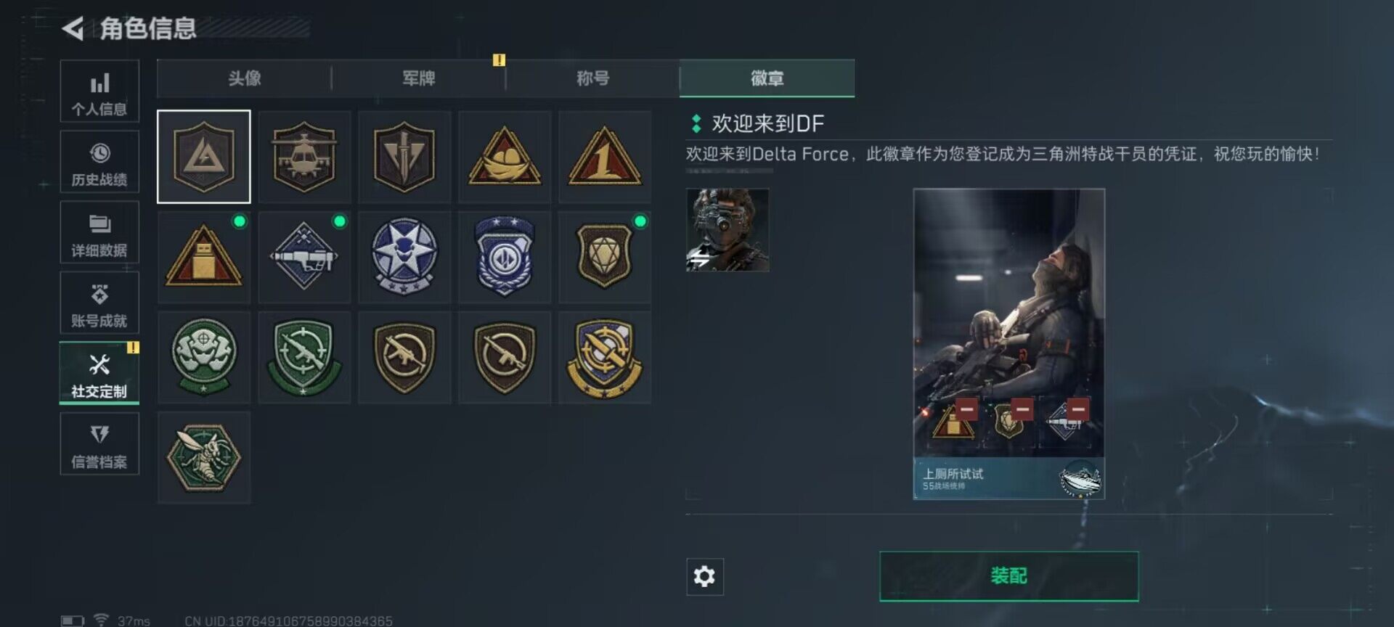Remove the middle equipped badge from card

click(1022, 409)
